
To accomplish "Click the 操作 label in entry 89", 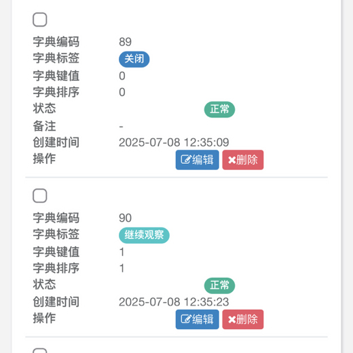I will pyautogui.click(x=44, y=159).
